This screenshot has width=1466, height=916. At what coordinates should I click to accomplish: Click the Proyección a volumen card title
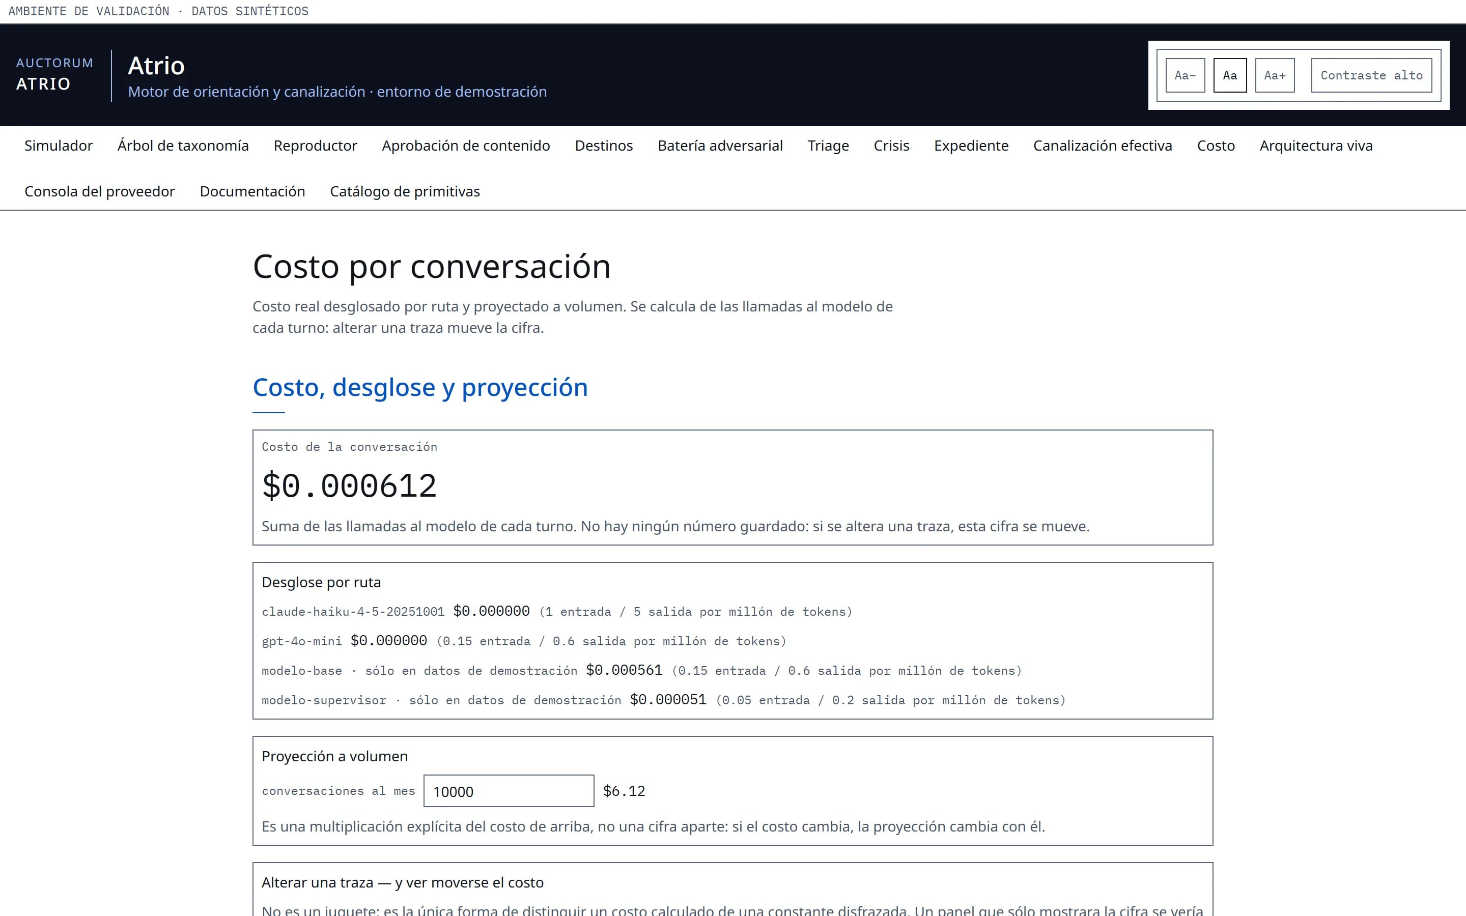334,756
